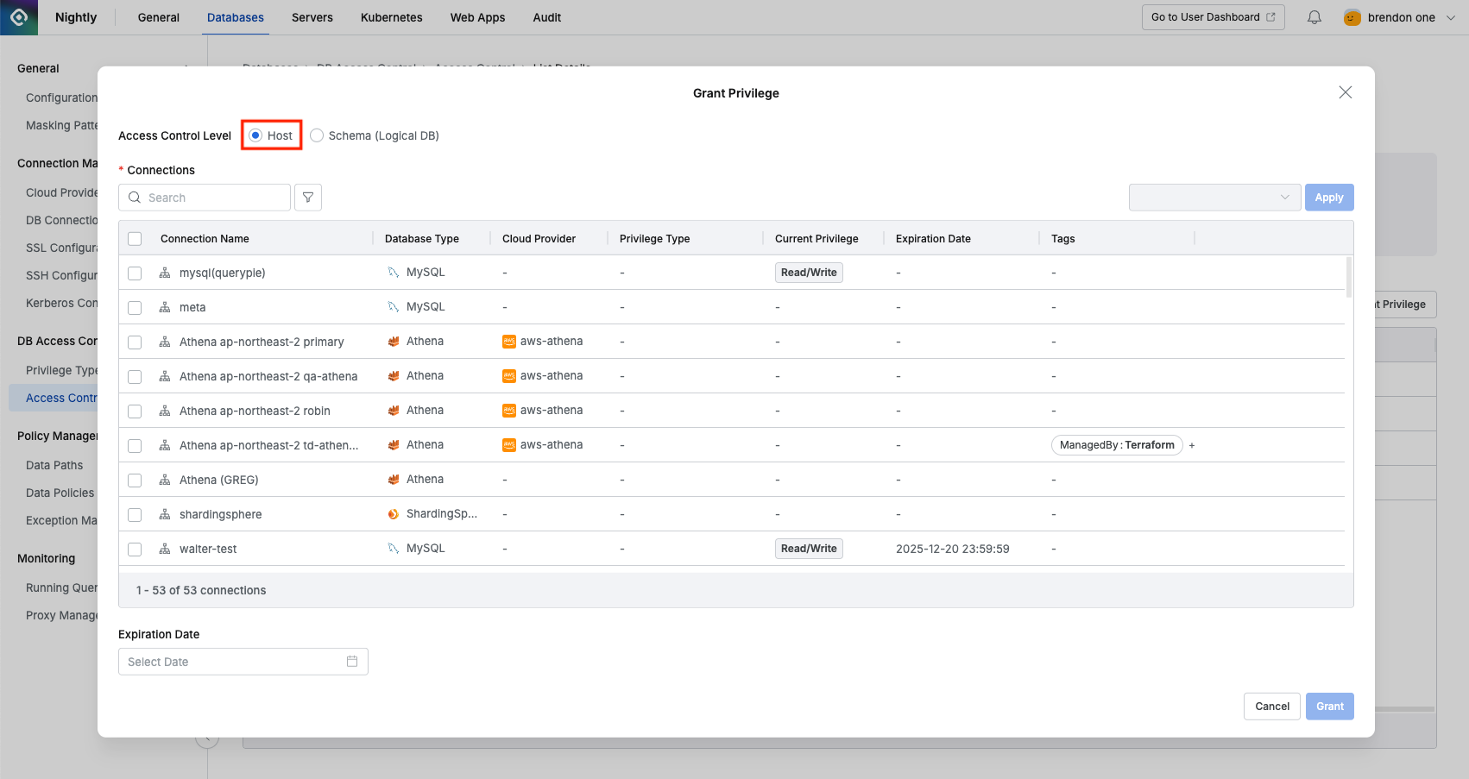Check the mysql(querypie) connection checkbox
The image size is (1469, 779).
point(135,273)
